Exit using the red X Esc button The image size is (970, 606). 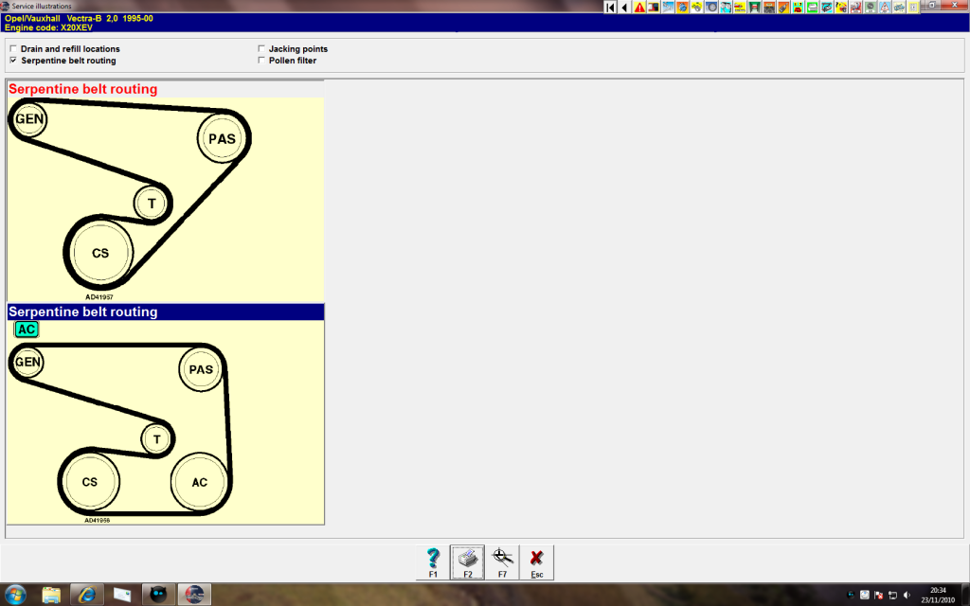536,561
